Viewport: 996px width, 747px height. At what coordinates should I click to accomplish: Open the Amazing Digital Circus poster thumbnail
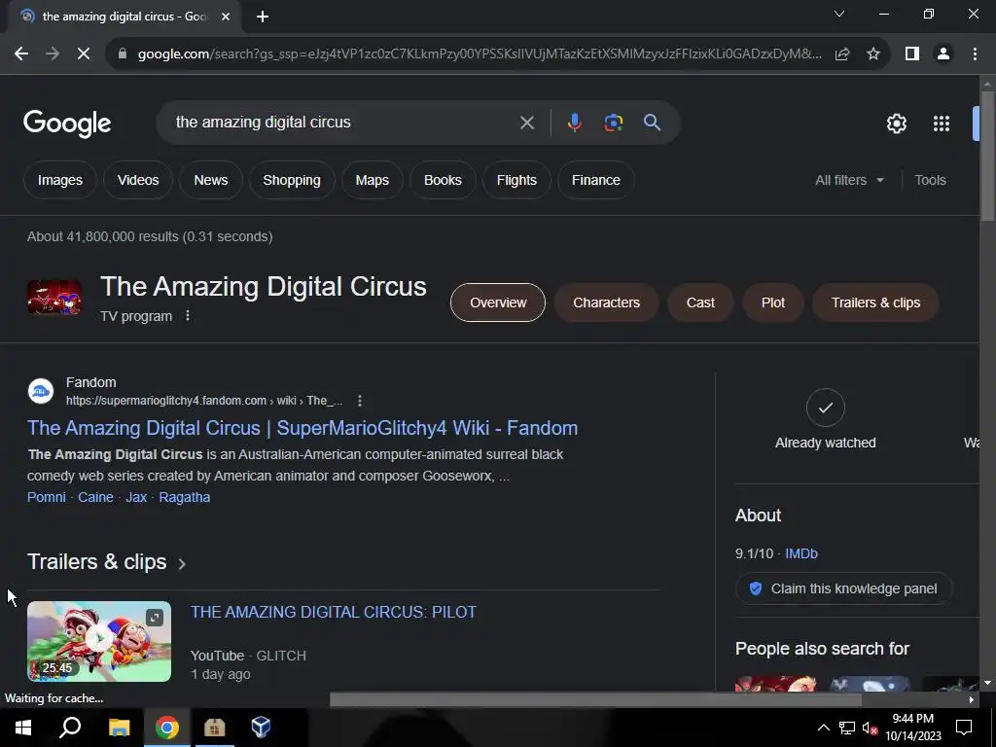[x=54, y=298]
